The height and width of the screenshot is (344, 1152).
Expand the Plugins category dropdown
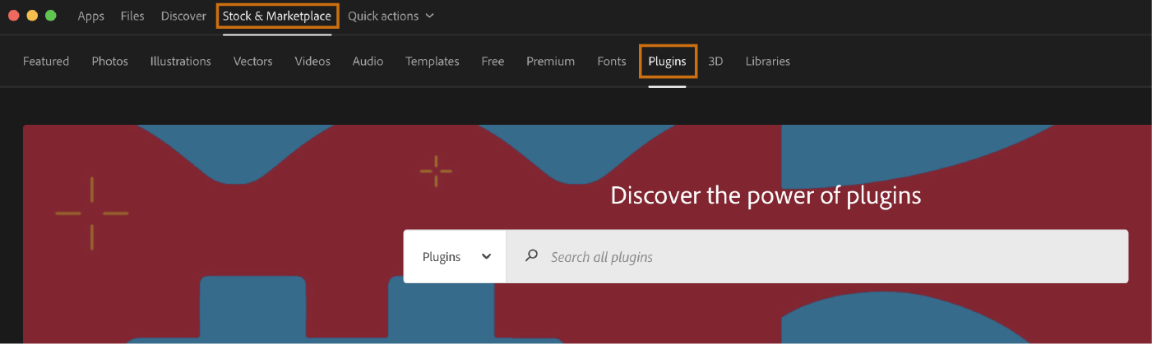[x=456, y=257]
